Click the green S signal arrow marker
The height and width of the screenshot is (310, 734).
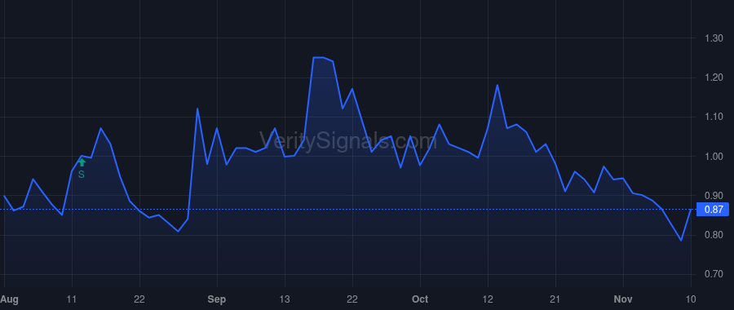point(82,163)
